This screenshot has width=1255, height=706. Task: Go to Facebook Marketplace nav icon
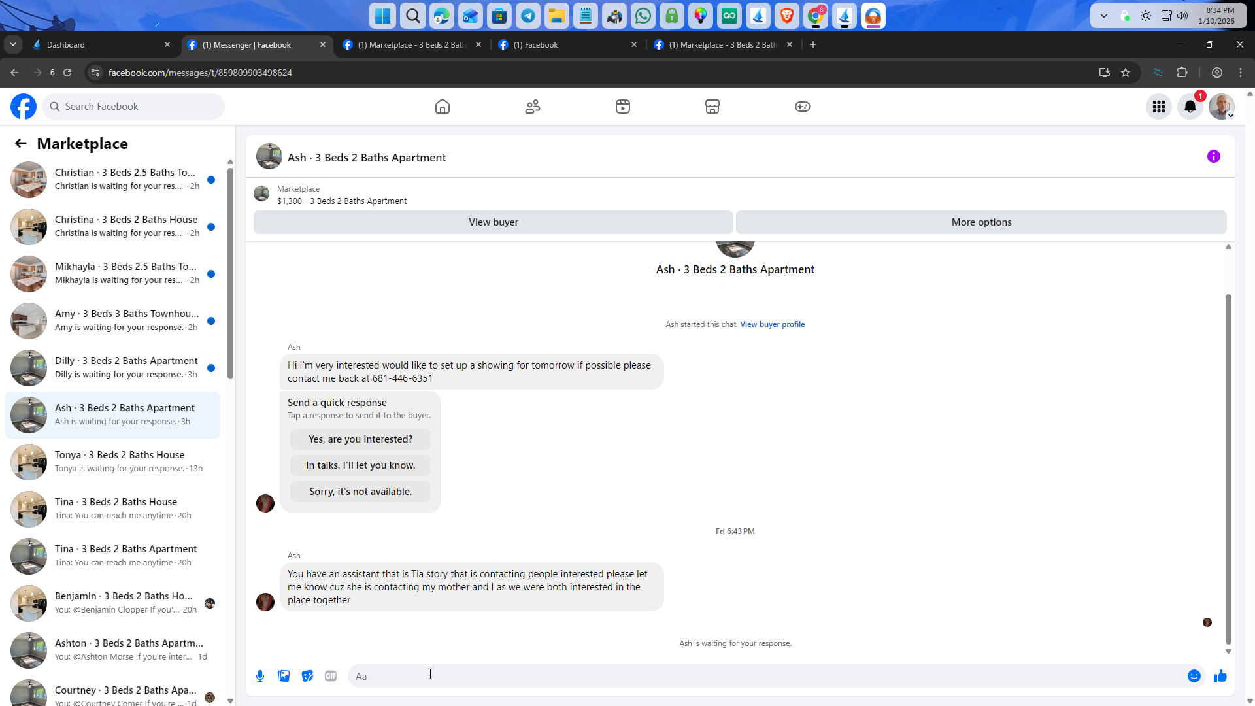712,107
